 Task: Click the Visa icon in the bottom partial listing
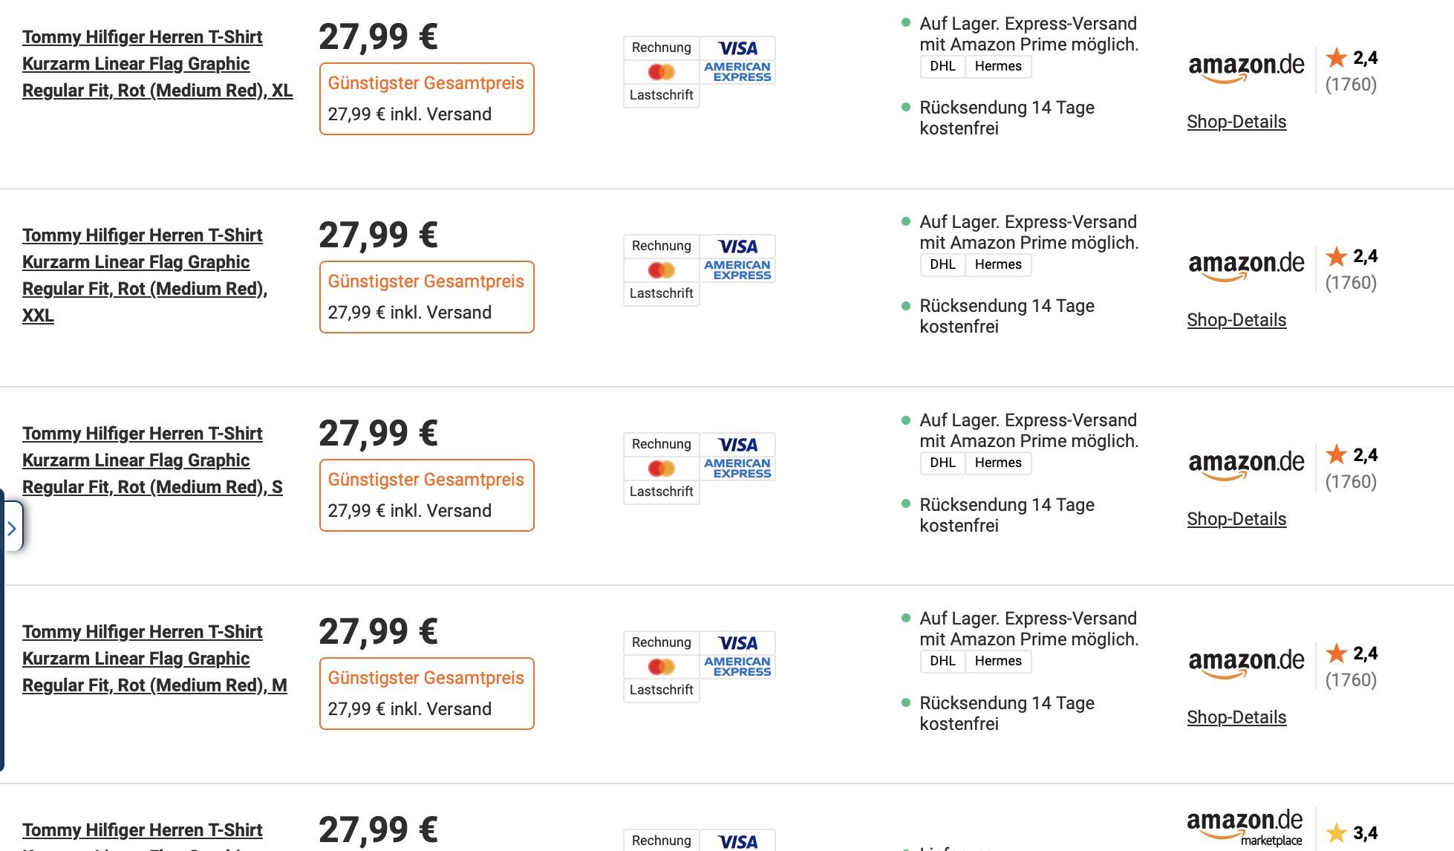[x=737, y=840]
